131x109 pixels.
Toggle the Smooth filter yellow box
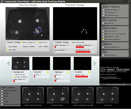point(48,72)
